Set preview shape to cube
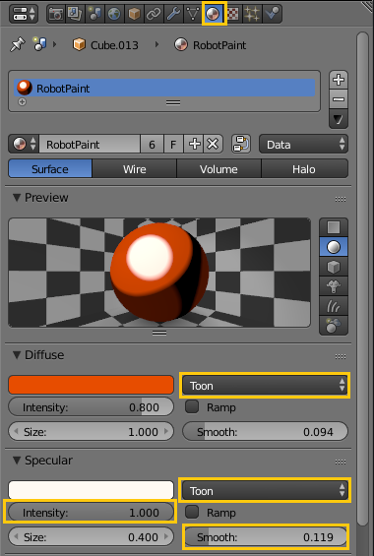 pos(334,267)
